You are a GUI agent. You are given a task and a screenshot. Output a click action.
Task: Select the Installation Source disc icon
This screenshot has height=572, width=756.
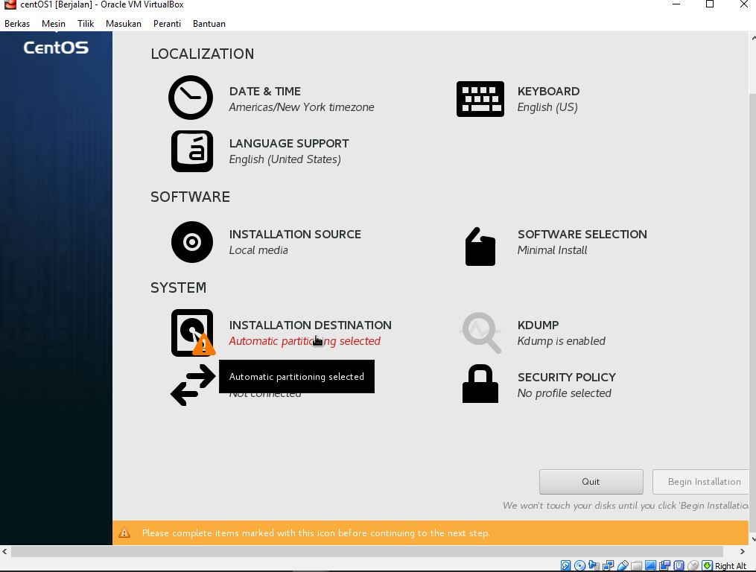point(191,242)
